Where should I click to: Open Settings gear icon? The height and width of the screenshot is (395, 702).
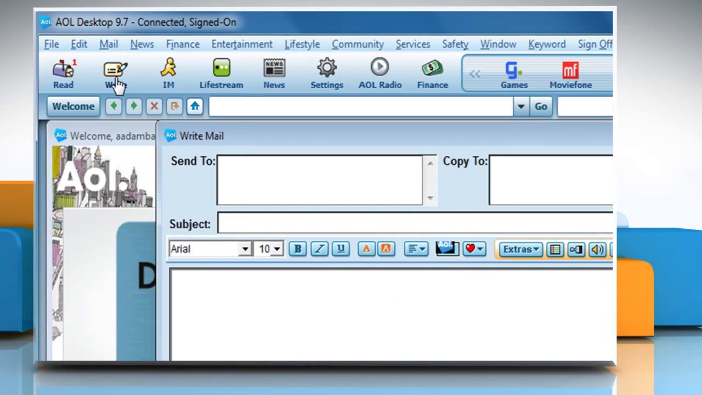pos(327,74)
